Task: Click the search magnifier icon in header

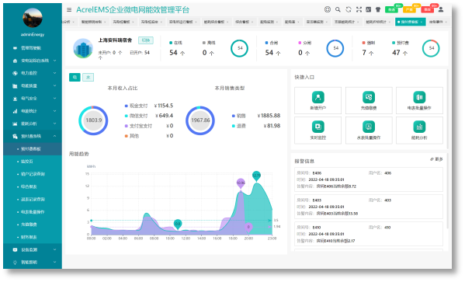Action: point(338,9)
